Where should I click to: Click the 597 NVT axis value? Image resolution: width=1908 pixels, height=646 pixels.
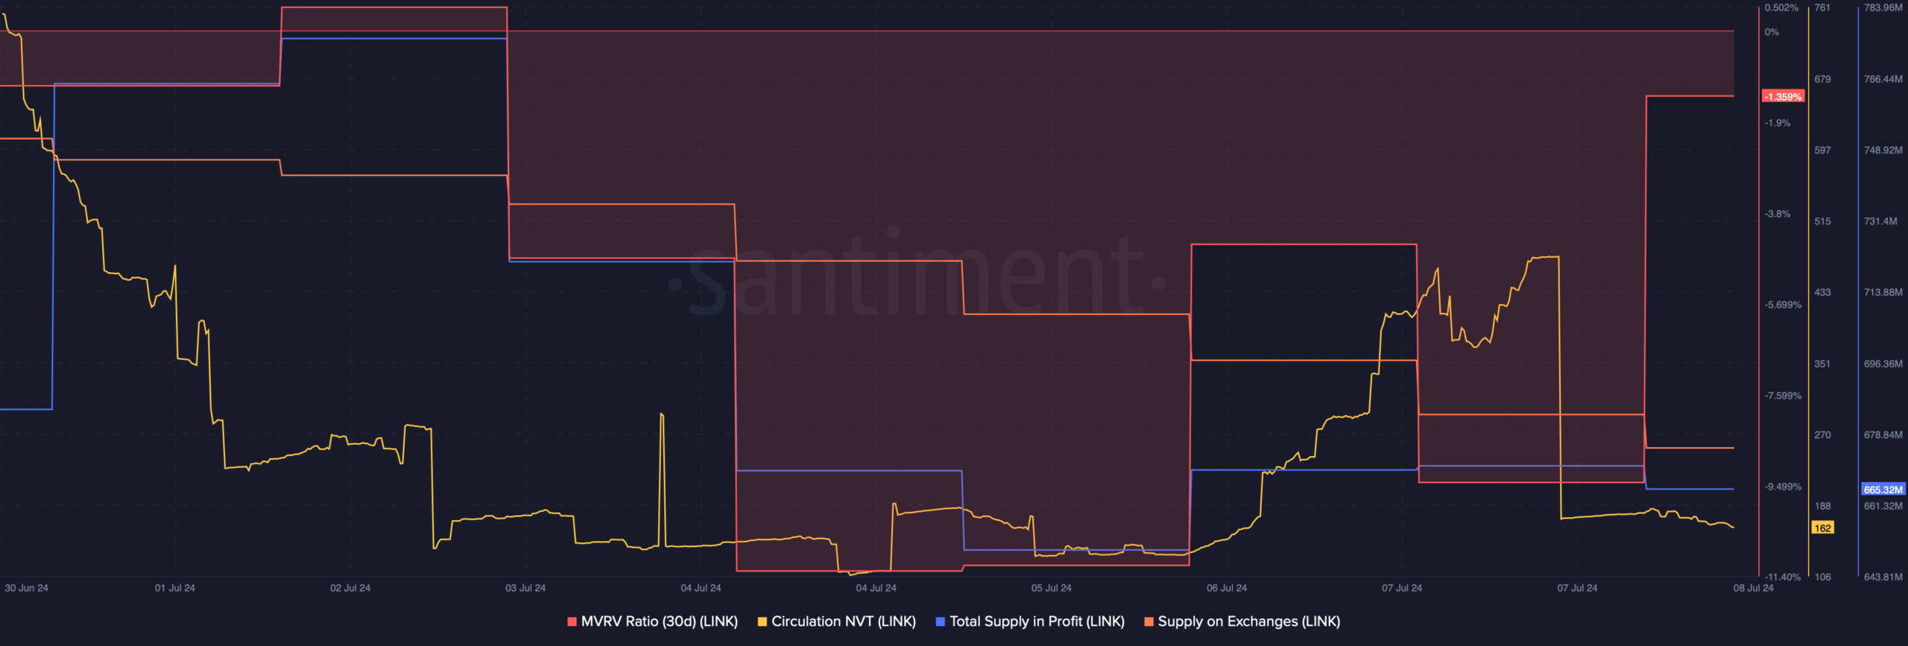pos(1822,150)
